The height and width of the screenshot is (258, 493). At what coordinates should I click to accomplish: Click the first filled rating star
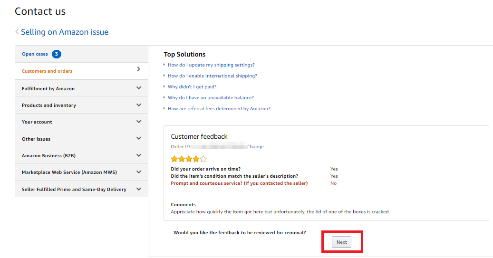click(174, 159)
